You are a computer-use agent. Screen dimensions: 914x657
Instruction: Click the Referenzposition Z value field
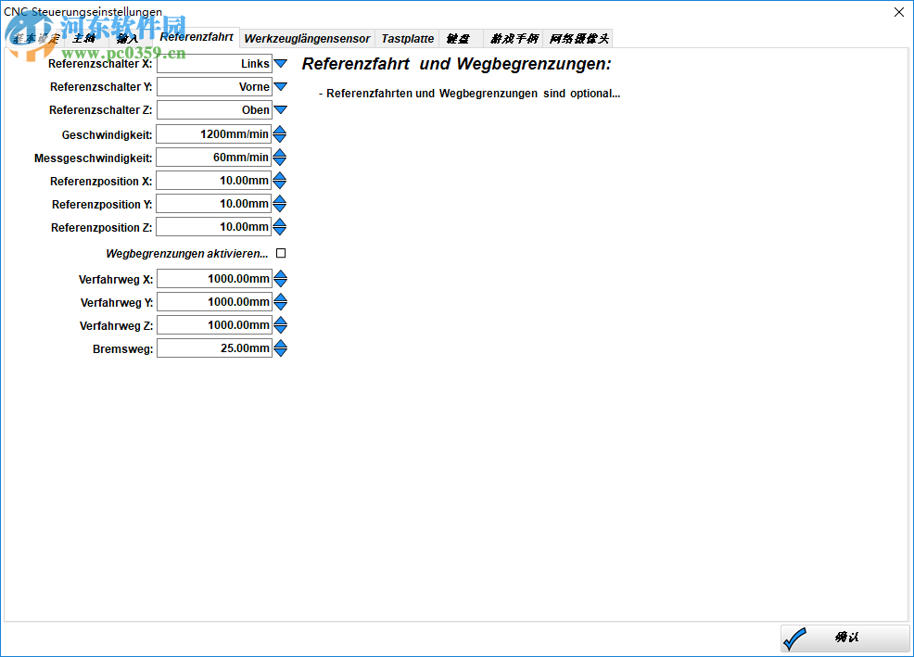click(213, 227)
